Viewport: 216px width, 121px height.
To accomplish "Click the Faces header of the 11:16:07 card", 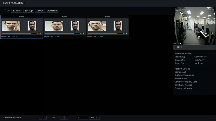I will pos(65,17).
